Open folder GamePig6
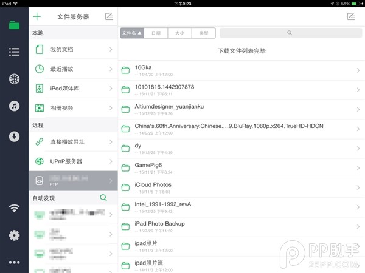The image size is (365, 273). (x=242, y=168)
